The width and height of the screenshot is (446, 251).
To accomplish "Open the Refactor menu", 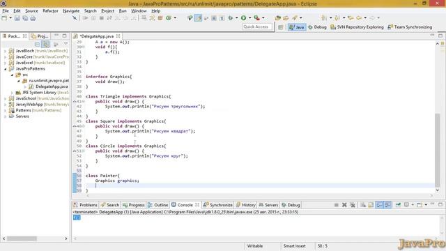I will pyautogui.click(x=50, y=11).
